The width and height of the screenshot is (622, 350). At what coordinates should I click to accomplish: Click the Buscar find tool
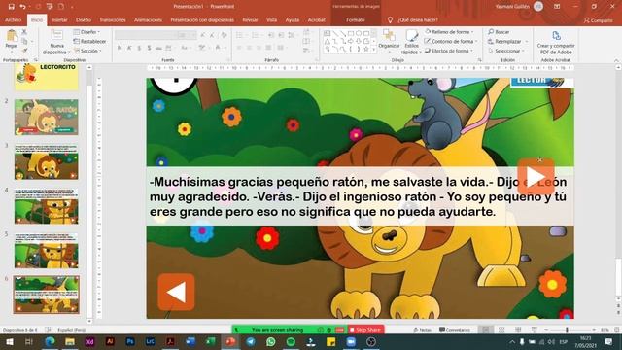click(499, 32)
